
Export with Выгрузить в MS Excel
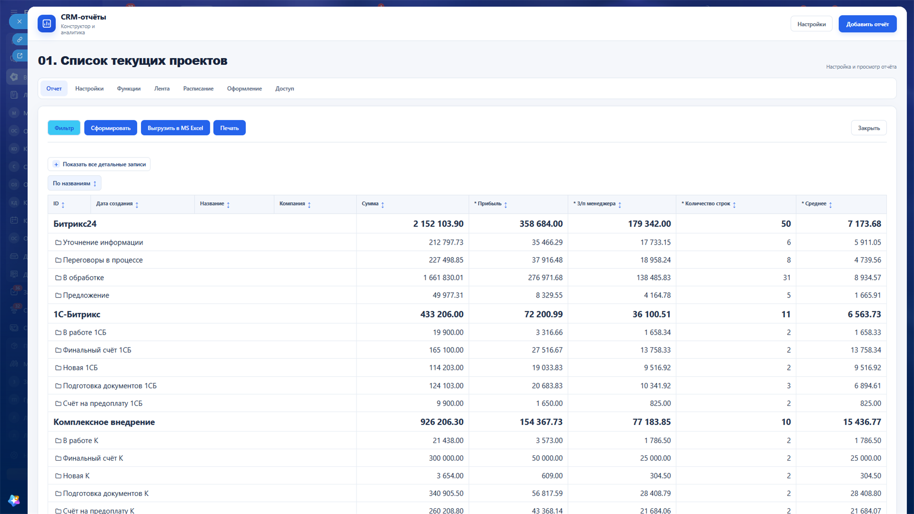[175, 128]
